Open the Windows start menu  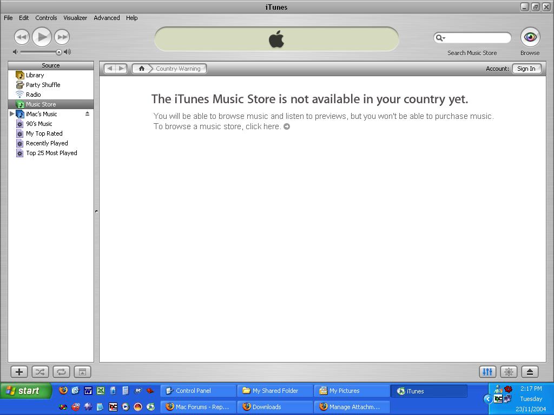(x=25, y=391)
